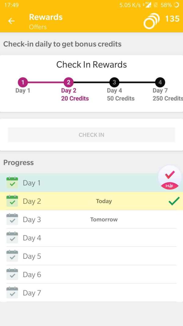
Task: Select step 2 circle on rewards timeline
Action: pos(69,82)
